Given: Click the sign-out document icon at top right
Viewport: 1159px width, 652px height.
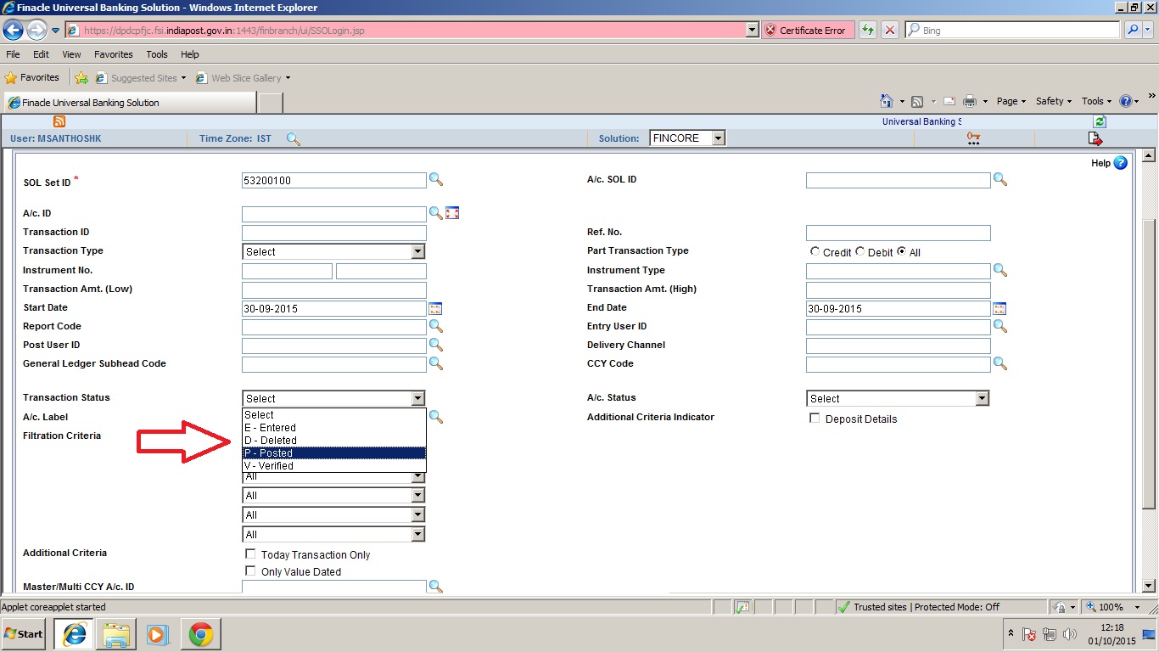Looking at the screenshot, I should pyautogui.click(x=1095, y=138).
